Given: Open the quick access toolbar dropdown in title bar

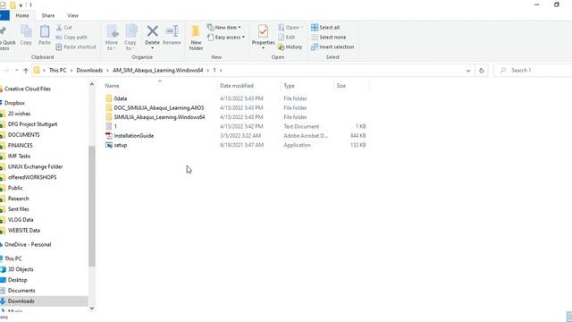Looking at the screenshot, I should pyautogui.click(x=21, y=5).
